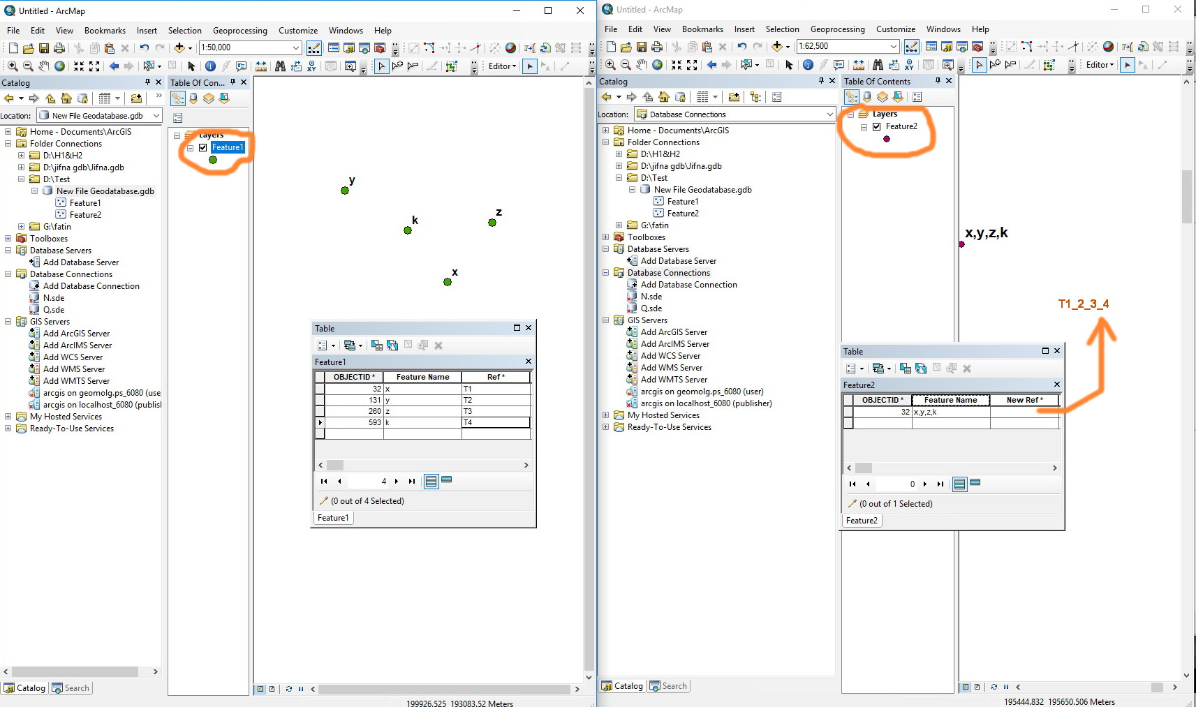Image resolution: width=1196 pixels, height=707 pixels.
Task: Open Bookmarks menu in left ArcMap window
Action: coord(105,31)
